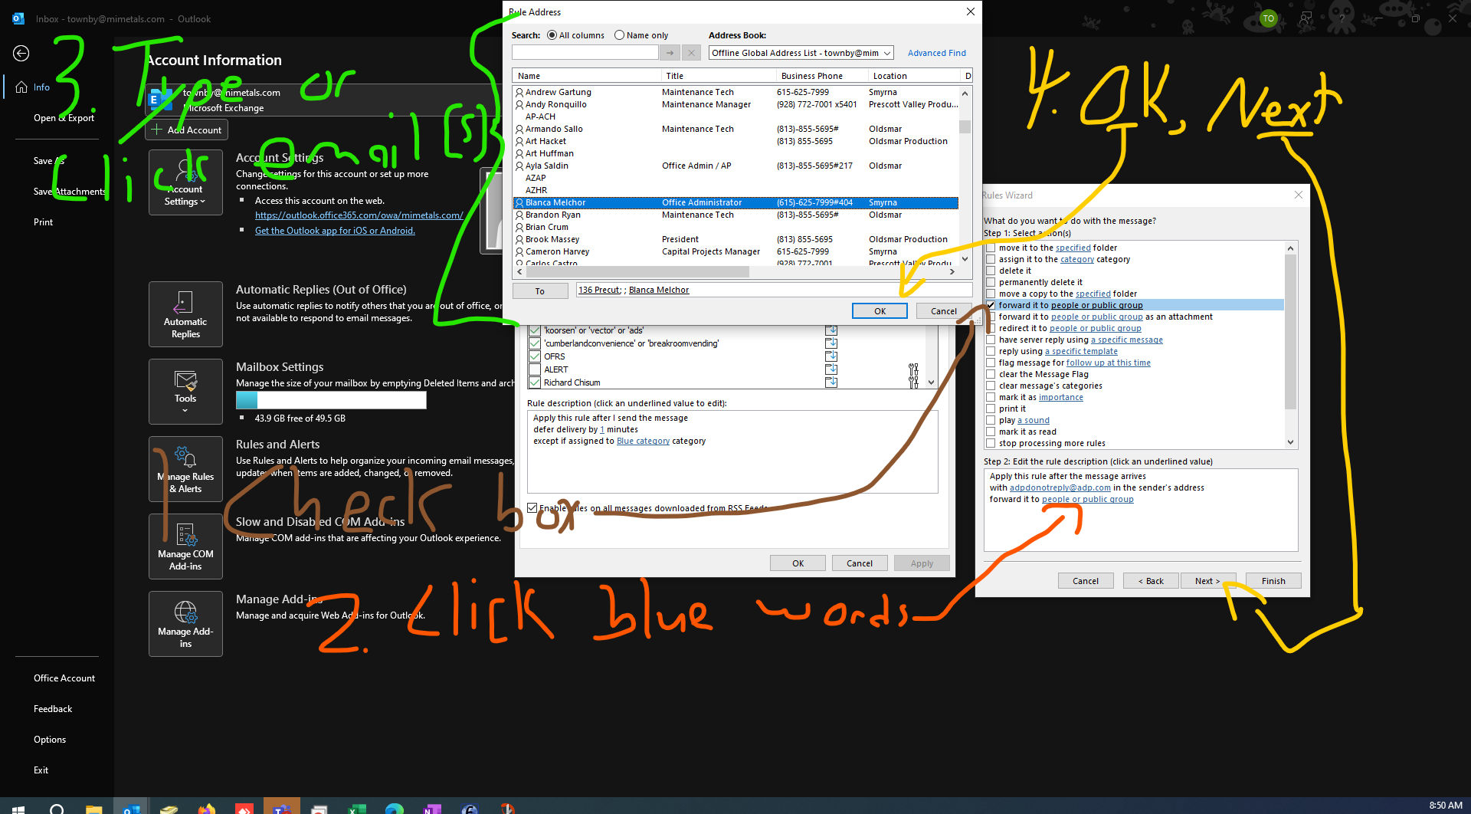Click the contact list horizontal scrollbar
Screen dimensions: 1471x814
[x=637, y=271]
